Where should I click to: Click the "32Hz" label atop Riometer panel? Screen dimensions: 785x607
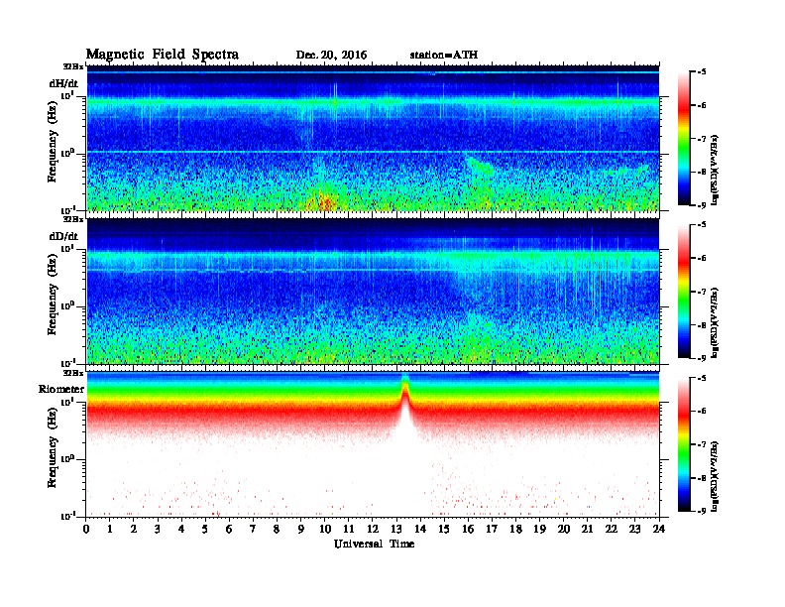pos(73,373)
